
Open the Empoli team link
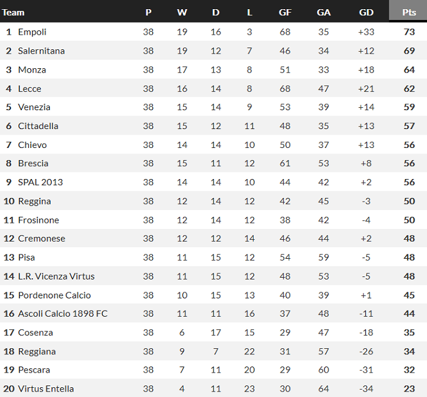[32, 32]
